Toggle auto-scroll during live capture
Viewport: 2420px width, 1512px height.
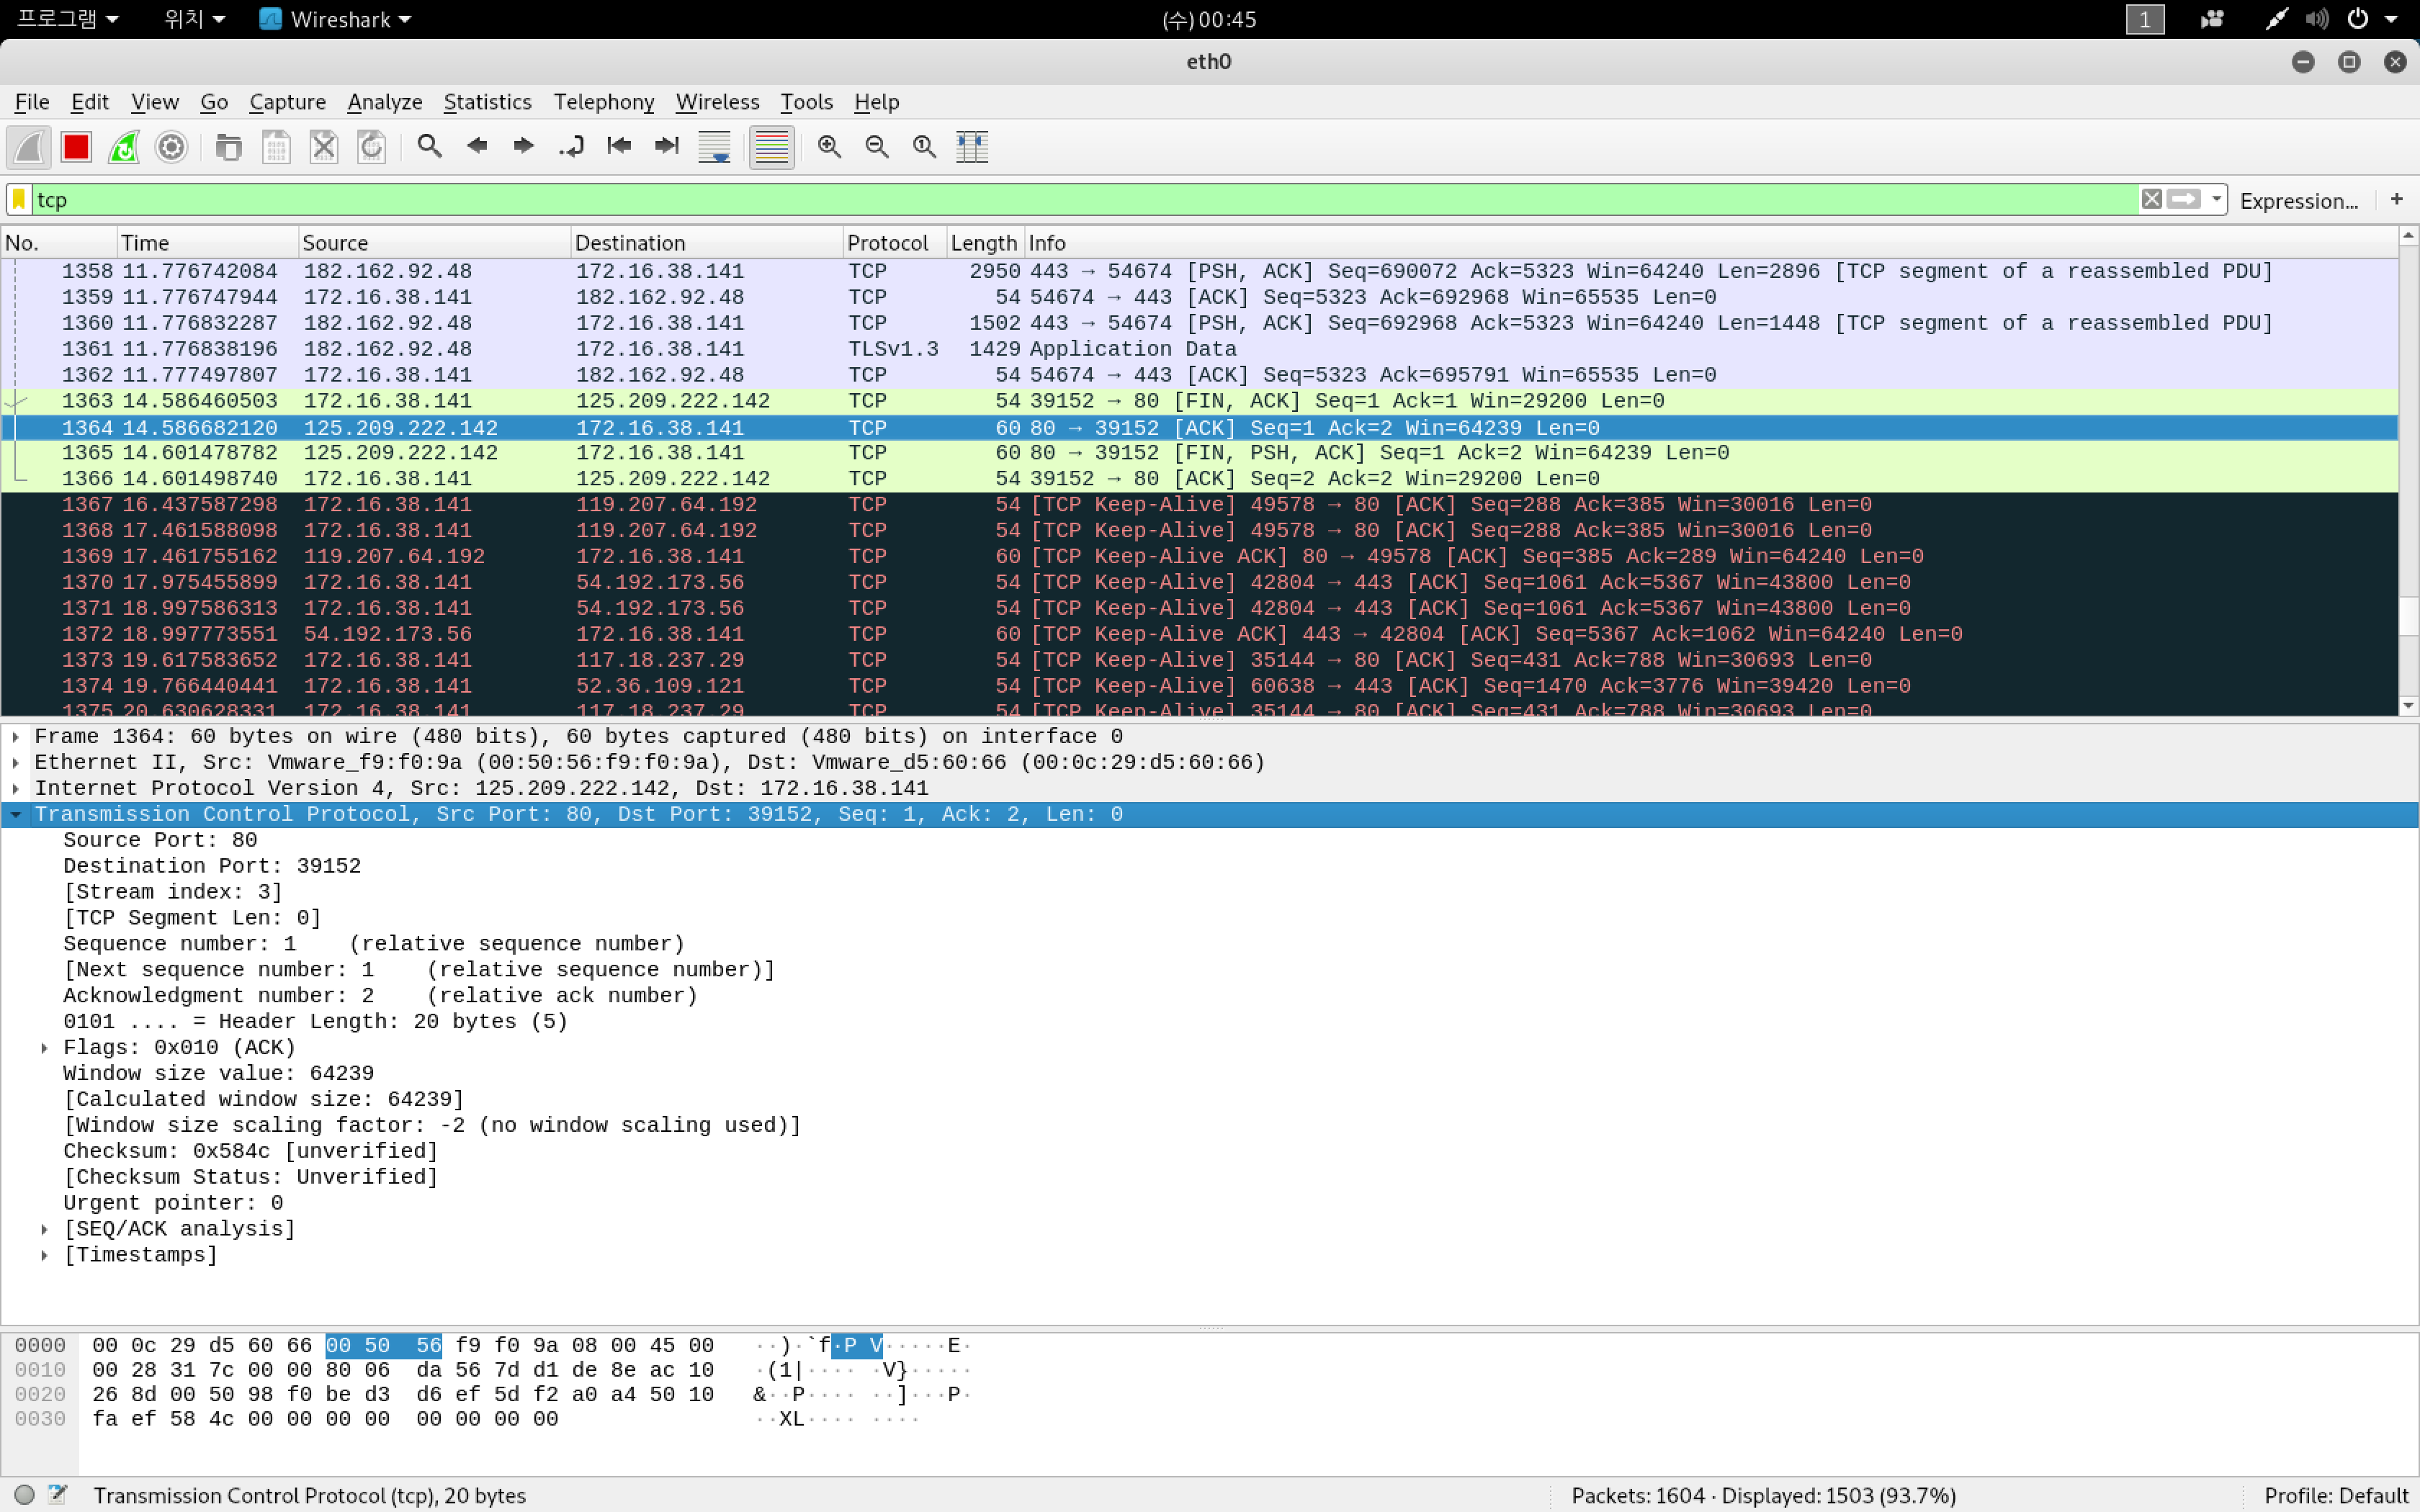click(714, 147)
